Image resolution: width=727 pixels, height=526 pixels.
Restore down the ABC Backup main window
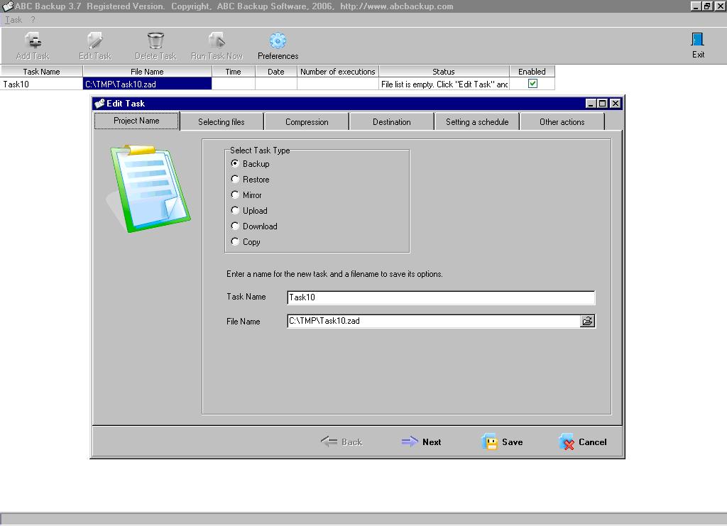tap(708, 6)
